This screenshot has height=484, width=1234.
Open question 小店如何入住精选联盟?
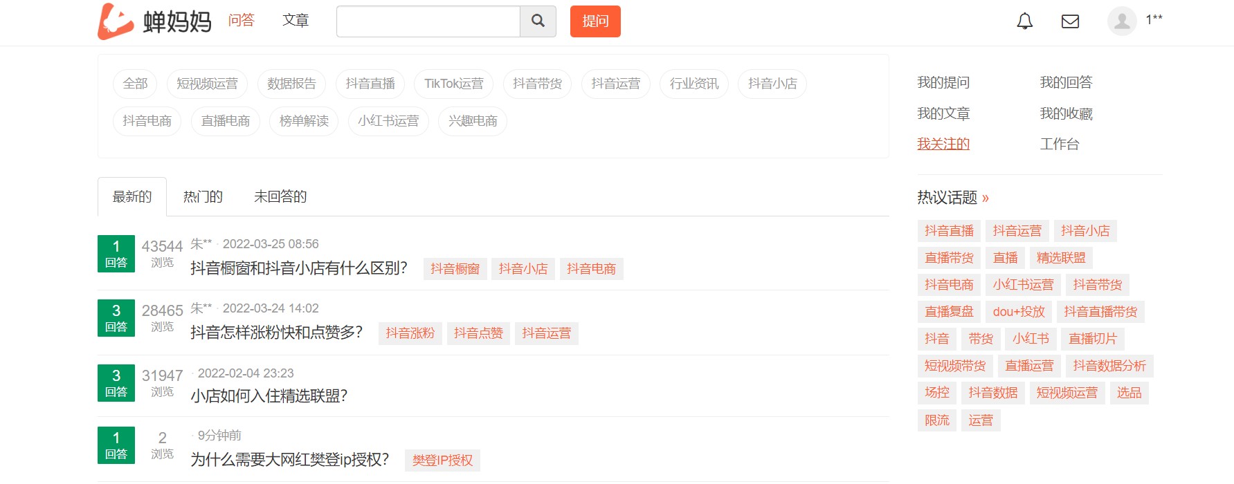click(269, 396)
